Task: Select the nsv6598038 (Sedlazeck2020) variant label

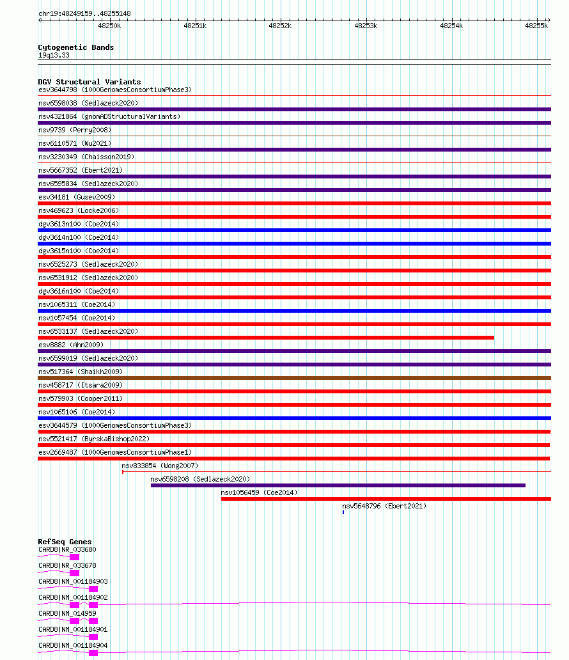Action: pos(88,103)
